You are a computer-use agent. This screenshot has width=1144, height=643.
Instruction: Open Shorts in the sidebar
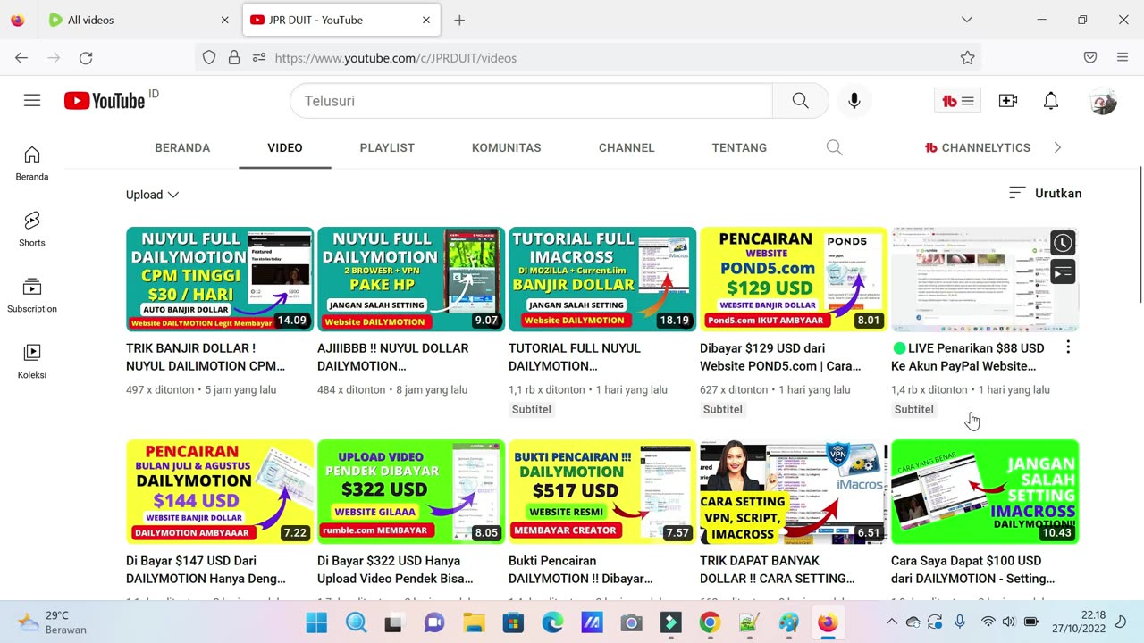coord(32,230)
